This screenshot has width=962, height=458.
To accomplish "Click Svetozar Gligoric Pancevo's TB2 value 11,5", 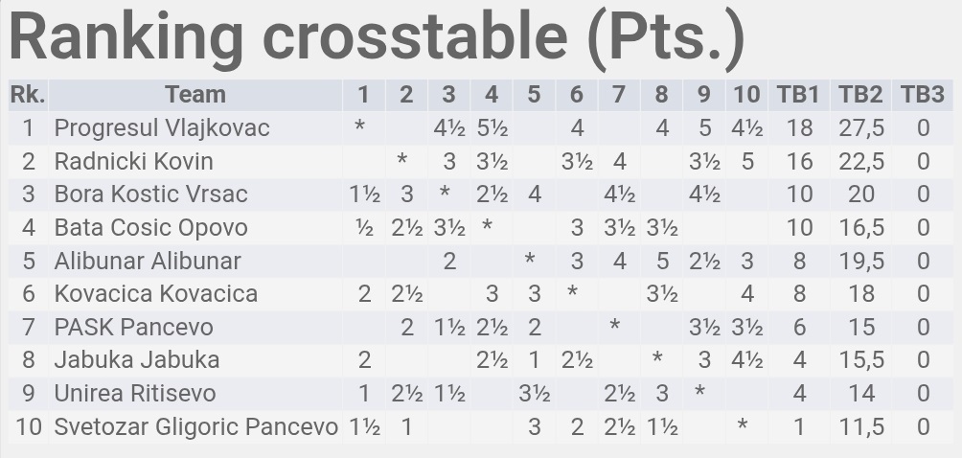I will click(x=860, y=426).
